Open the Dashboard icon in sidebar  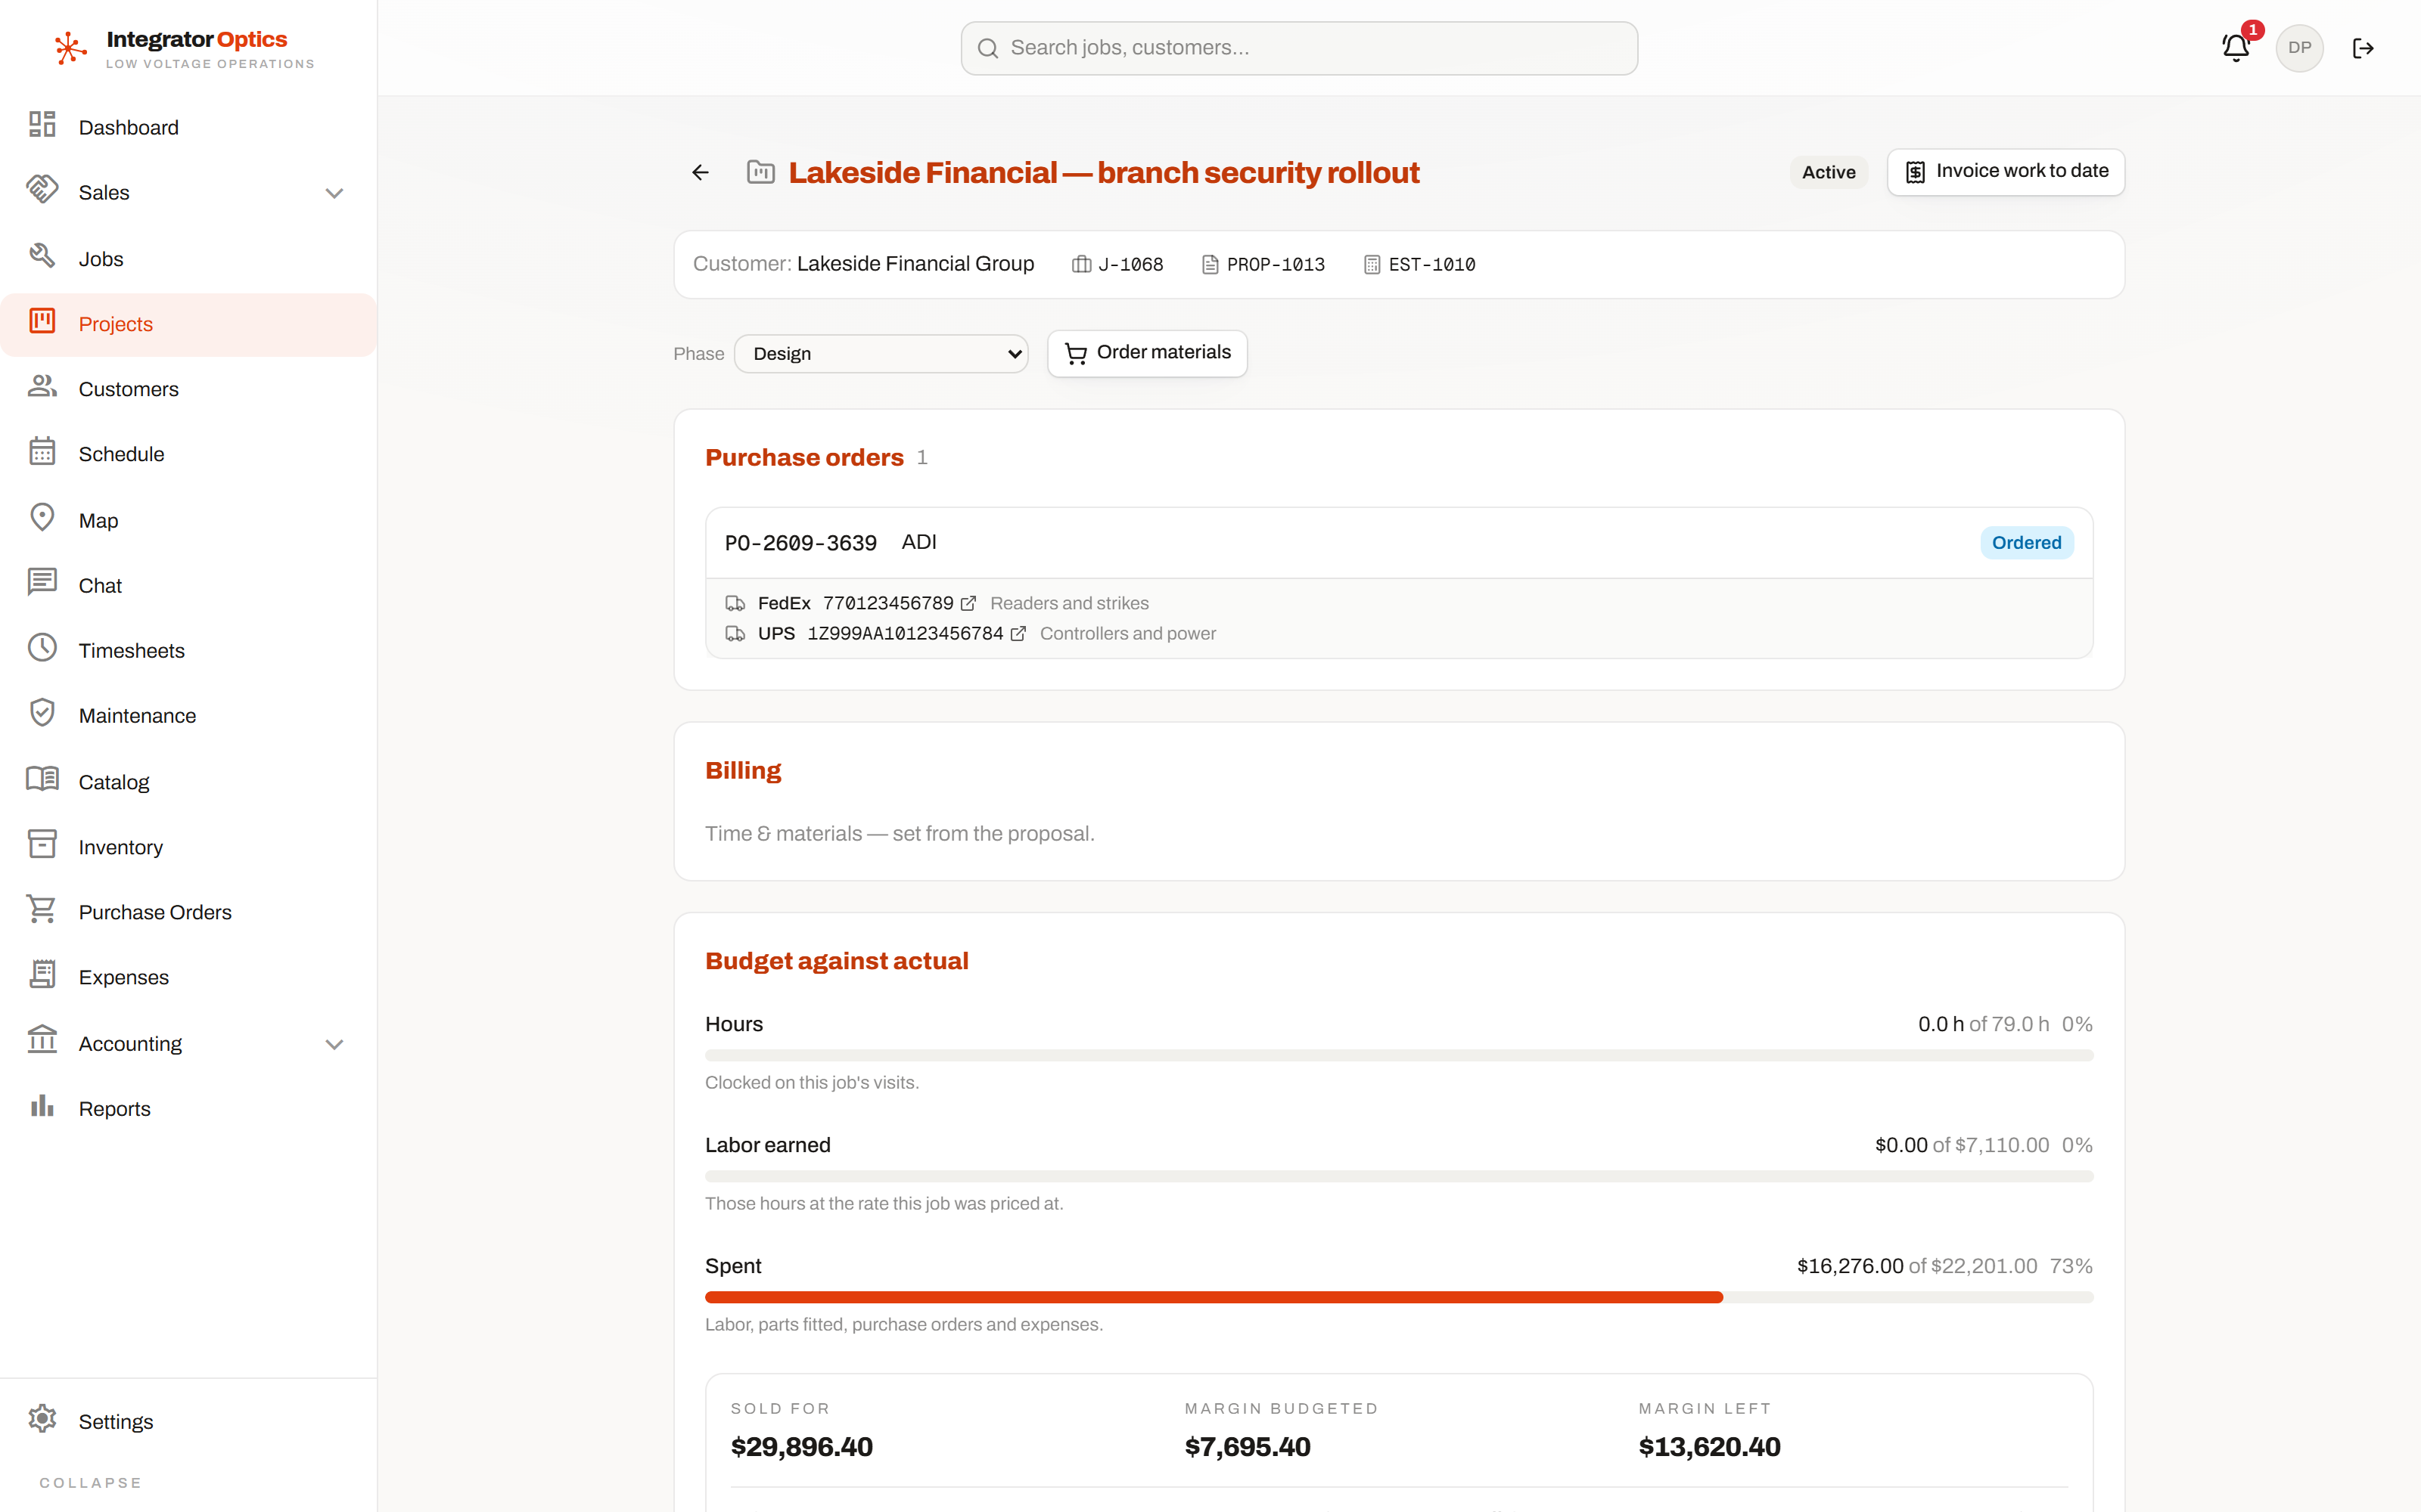42,125
